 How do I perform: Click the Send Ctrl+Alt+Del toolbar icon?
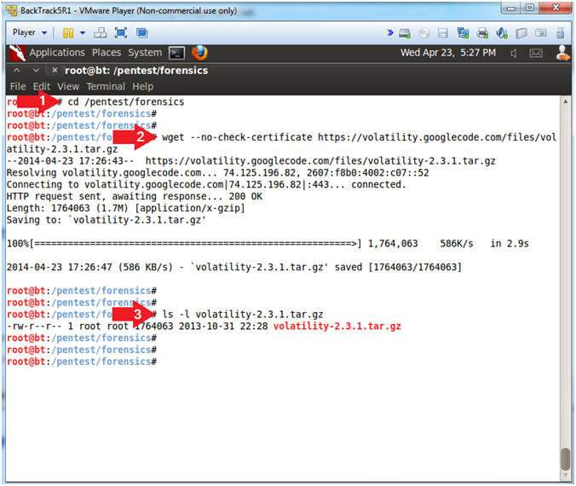point(100,33)
